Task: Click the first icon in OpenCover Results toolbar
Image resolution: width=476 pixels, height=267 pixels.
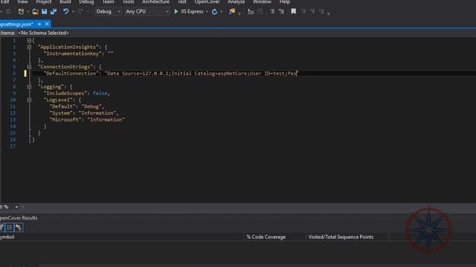Action: pyautogui.click(x=1, y=228)
